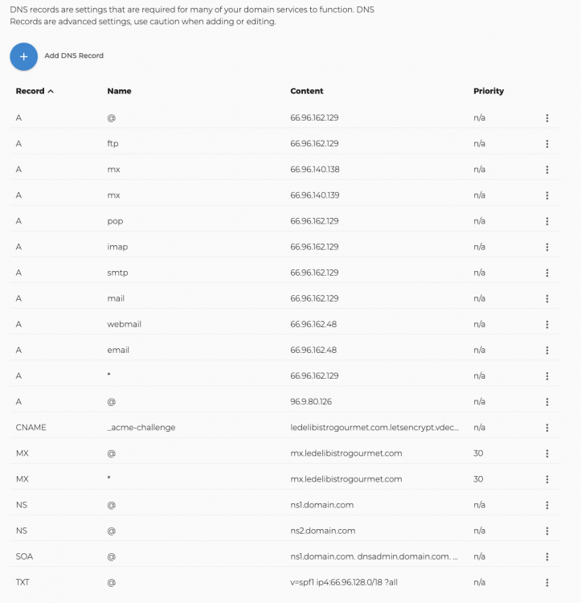The width and height of the screenshot is (581, 603).
Task: Open options menu for ftp A record
Action: 546,144
